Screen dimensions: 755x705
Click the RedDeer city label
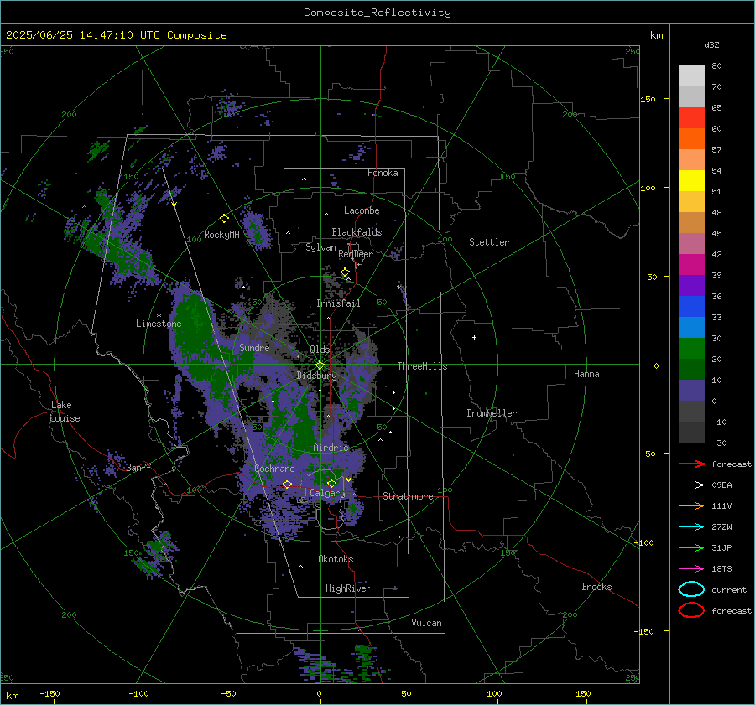(x=356, y=254)
